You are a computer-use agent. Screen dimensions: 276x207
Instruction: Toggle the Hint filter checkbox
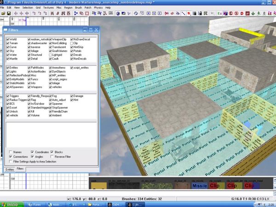tap(71, 100)
